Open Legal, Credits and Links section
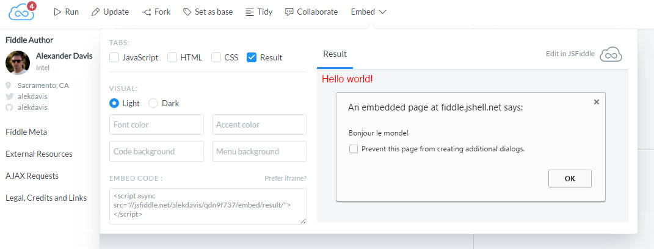Screen dimensions: 654x249 (46, 198)
